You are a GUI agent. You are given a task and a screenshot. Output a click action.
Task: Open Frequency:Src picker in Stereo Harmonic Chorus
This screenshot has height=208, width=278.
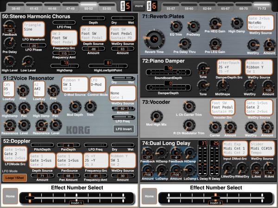point(64,38)
